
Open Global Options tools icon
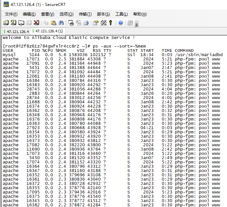click(103, 23)
